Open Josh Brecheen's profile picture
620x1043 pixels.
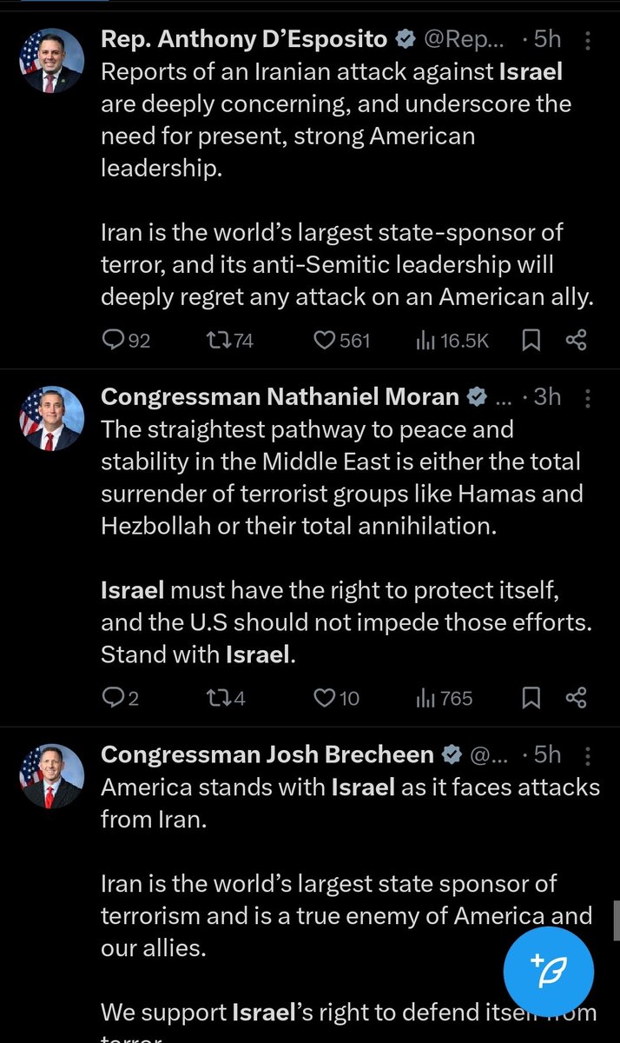pyautogui.click(x=51, y=775)
